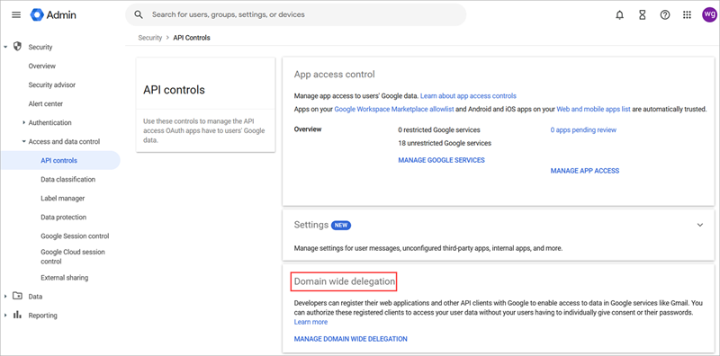This screenshot has width=720, height=356.
Task: Click the NEW badge beside Settings
Action: (x=341, y=226)
